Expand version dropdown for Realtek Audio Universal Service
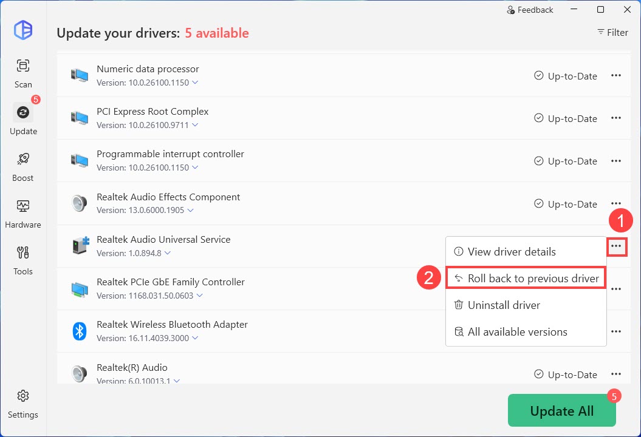The image size is (641, 437). click(x=168, y=253)
